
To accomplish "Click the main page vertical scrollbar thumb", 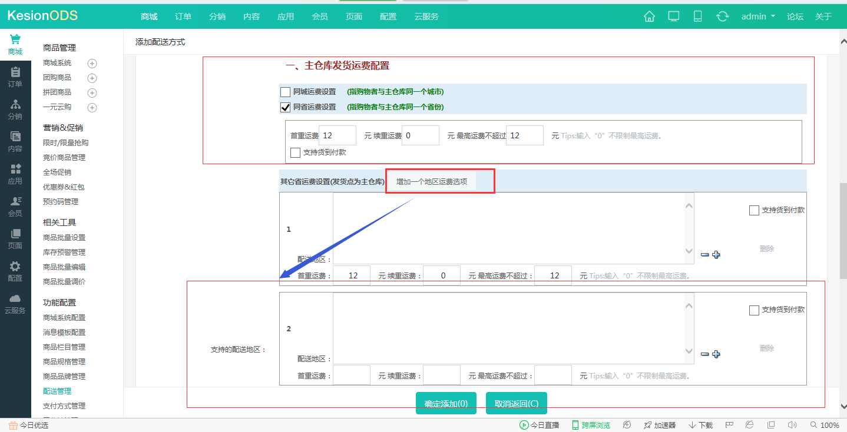I will pos(843,230).
